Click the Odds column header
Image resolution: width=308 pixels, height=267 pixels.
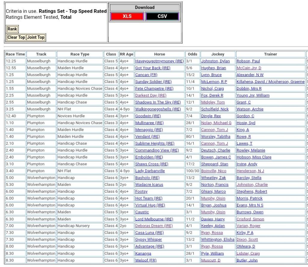click(192, 54)
